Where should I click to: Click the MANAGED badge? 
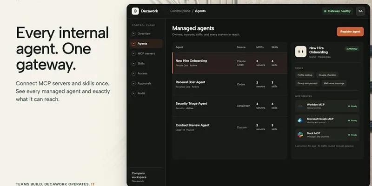click(x=352, y=49)
